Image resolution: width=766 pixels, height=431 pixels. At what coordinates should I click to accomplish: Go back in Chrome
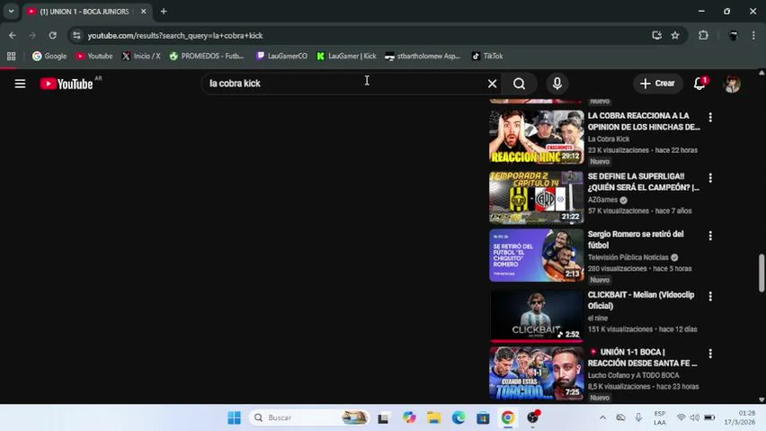[x=13, y=35]
